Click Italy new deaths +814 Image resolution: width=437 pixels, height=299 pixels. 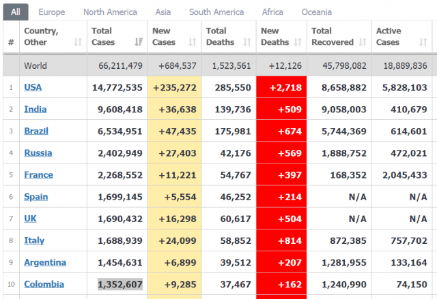[x=290, y=240]
